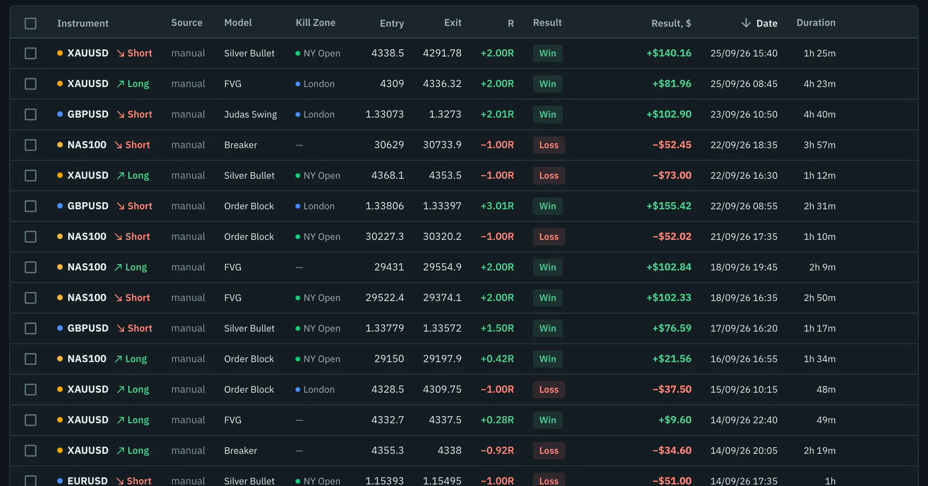Click the −$52.02 result value
Screen dimensions: 928x486
tap(672, 237)
